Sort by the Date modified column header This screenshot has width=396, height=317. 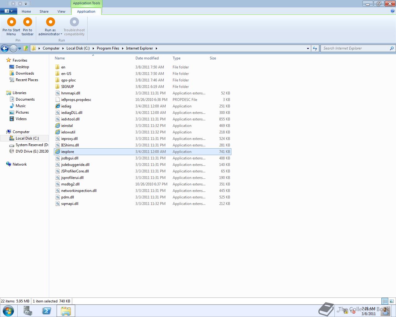147,58
